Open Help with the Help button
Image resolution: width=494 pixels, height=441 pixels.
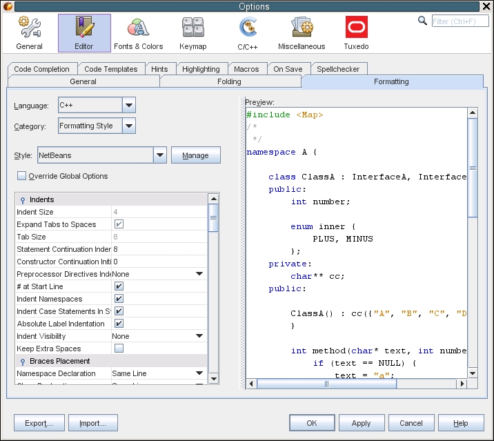click(461, 423)
